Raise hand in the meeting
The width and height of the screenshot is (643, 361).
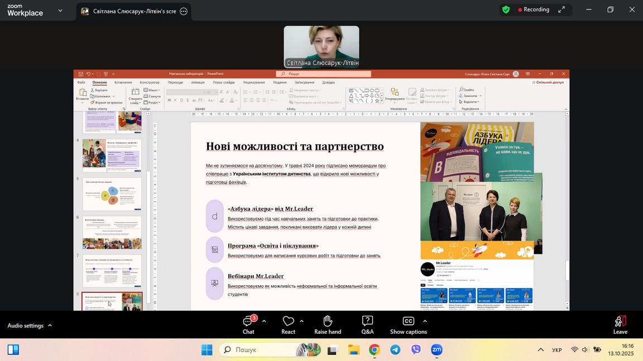click(x=328, y=324)
